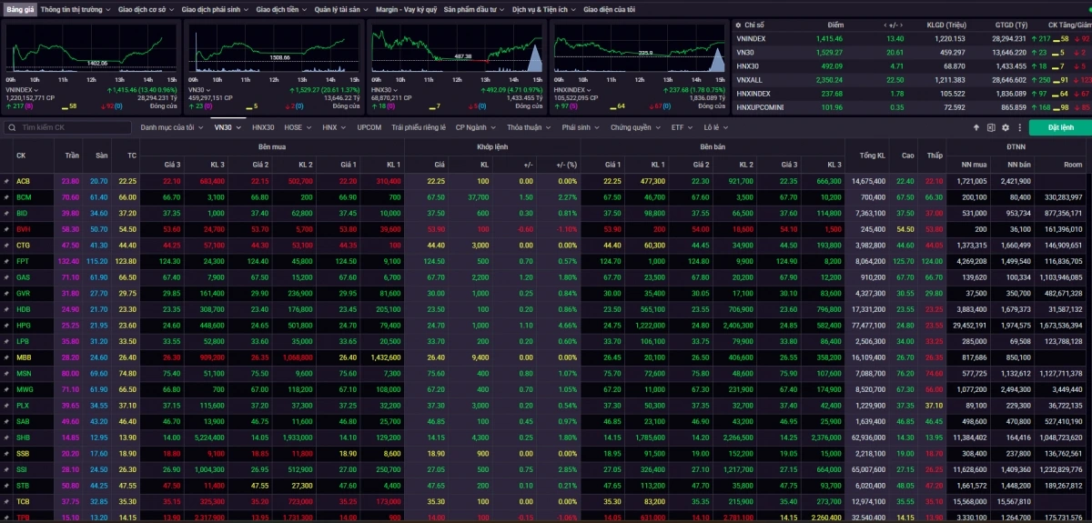Switch to the UPCOM board tab

point(369,127)
